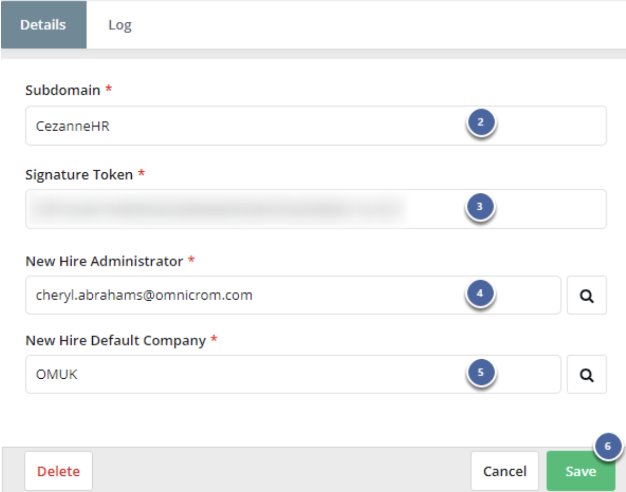Select the Details tab
Screen dimensions: 626x492
[x=44, y=23]
